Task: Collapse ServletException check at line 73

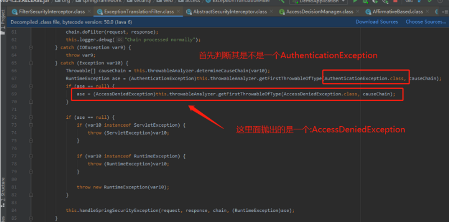Action: click(30, 125)
